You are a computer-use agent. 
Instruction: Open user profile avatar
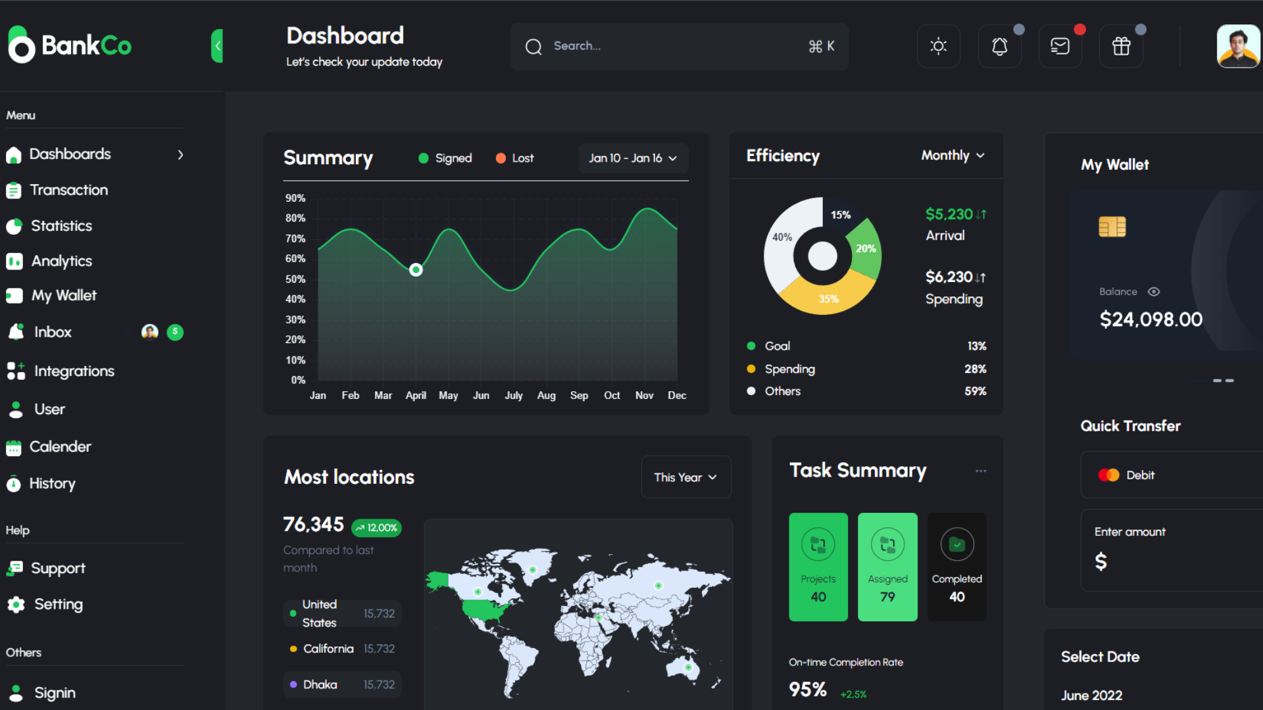pyautogui.click(x=1238, y=46)
